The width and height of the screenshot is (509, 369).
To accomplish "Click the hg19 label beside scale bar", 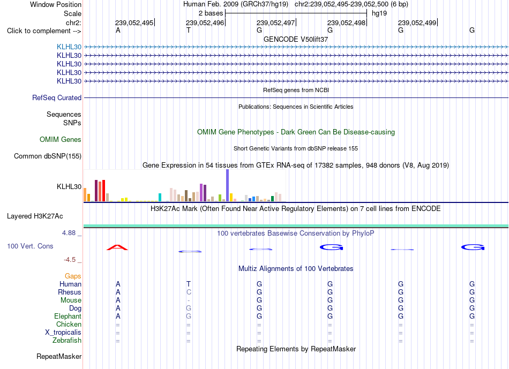I will (379, 13).
